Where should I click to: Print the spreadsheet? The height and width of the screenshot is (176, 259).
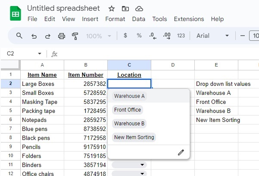(x=62, y=36)
